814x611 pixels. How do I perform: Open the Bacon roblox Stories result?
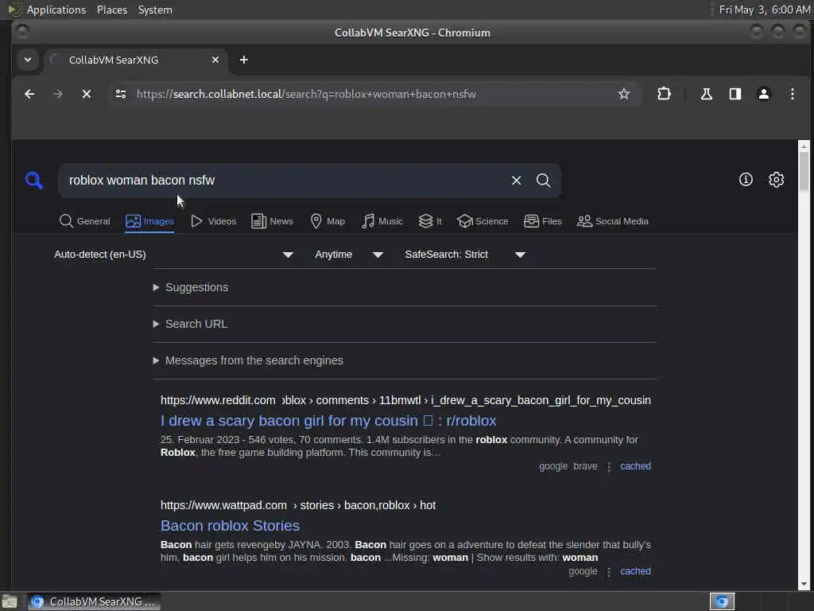click(x=230, y=525)
